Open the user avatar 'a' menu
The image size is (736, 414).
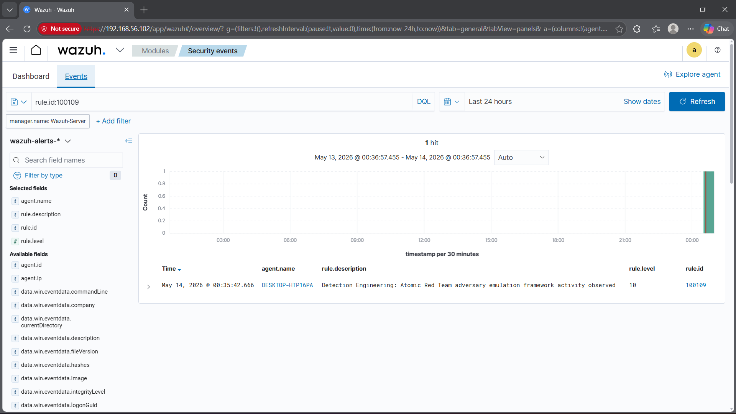point(694,50)
